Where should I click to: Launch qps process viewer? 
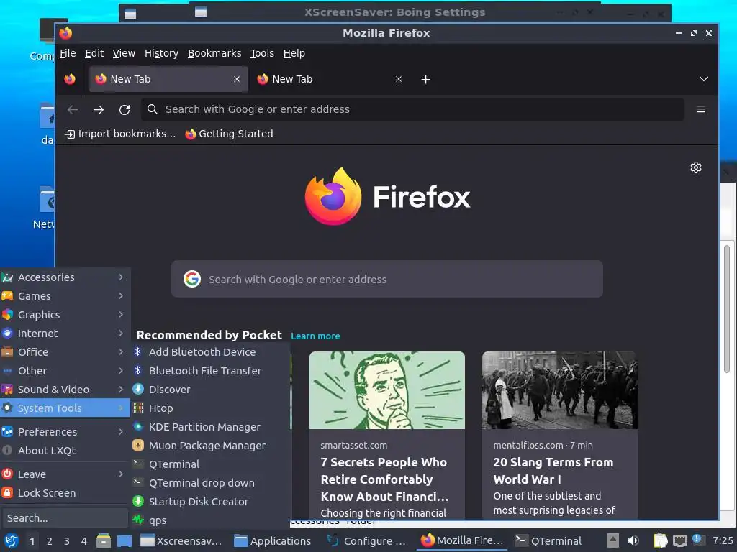[x=211, y=520]
